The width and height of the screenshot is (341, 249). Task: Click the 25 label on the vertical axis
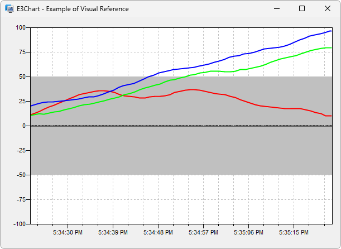[x=23, y=102]
